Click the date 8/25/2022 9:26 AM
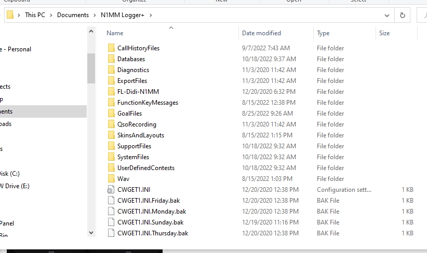 click(268, 114)
